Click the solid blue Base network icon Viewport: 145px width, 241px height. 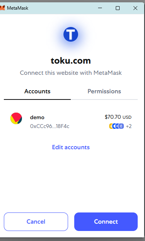114,126
